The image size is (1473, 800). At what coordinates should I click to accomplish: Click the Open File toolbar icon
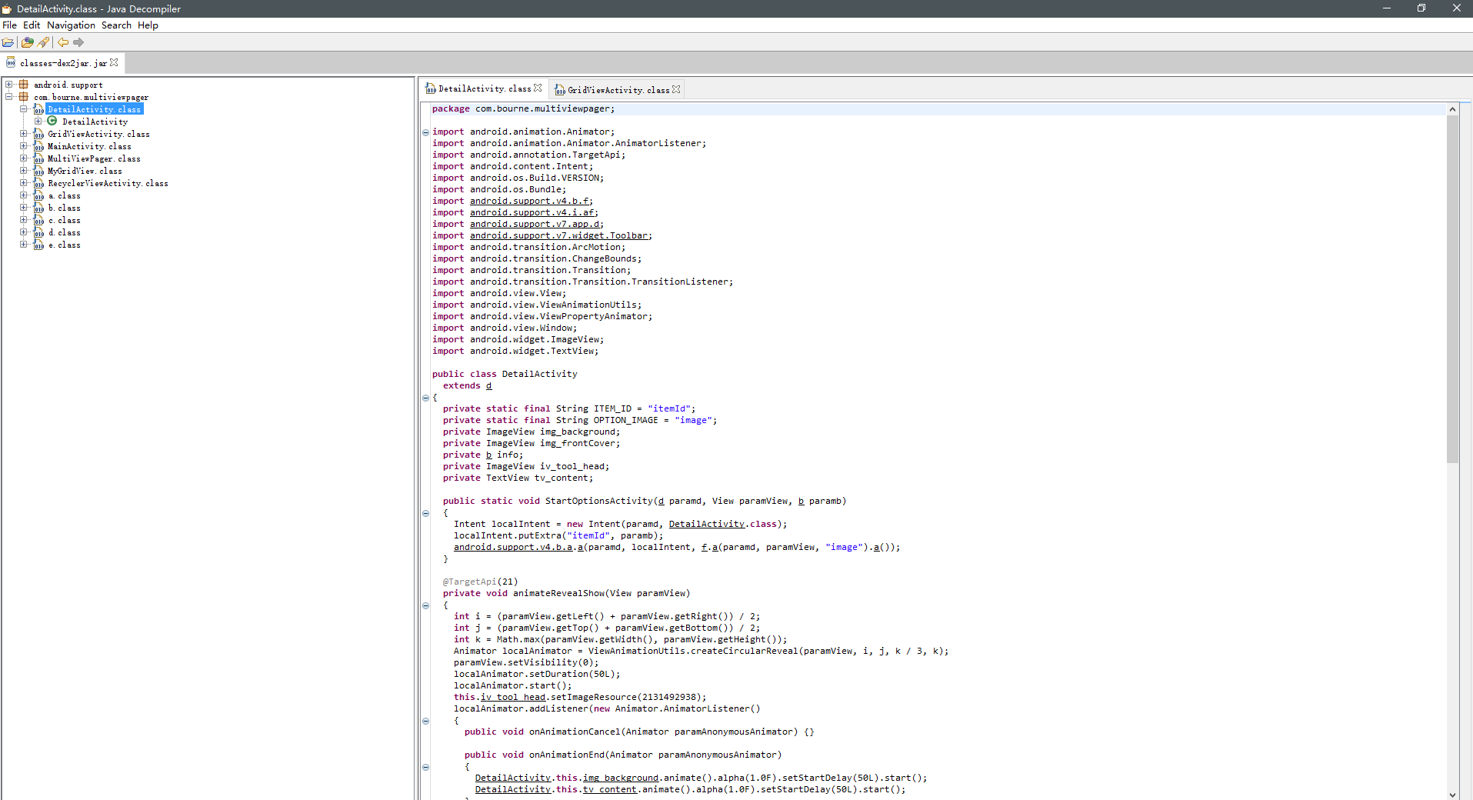(8, 42)
